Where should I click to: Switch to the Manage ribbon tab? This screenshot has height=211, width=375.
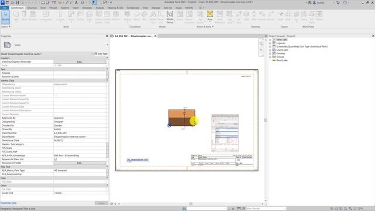coord(156,8)
